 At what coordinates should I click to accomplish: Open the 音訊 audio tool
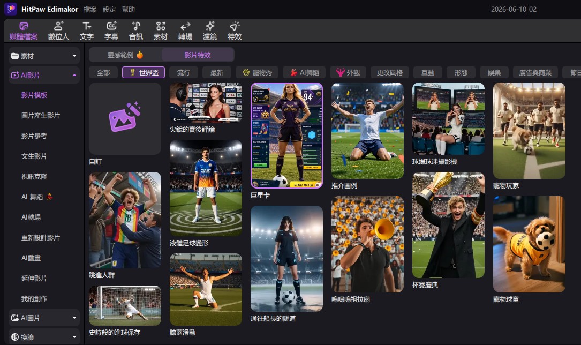(x=136, y=31)
